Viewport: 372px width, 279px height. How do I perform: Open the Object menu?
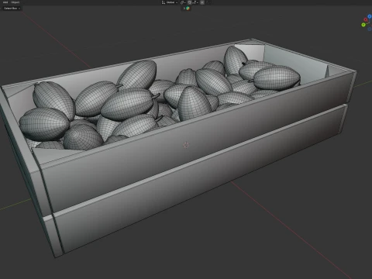tap(15, 2)
